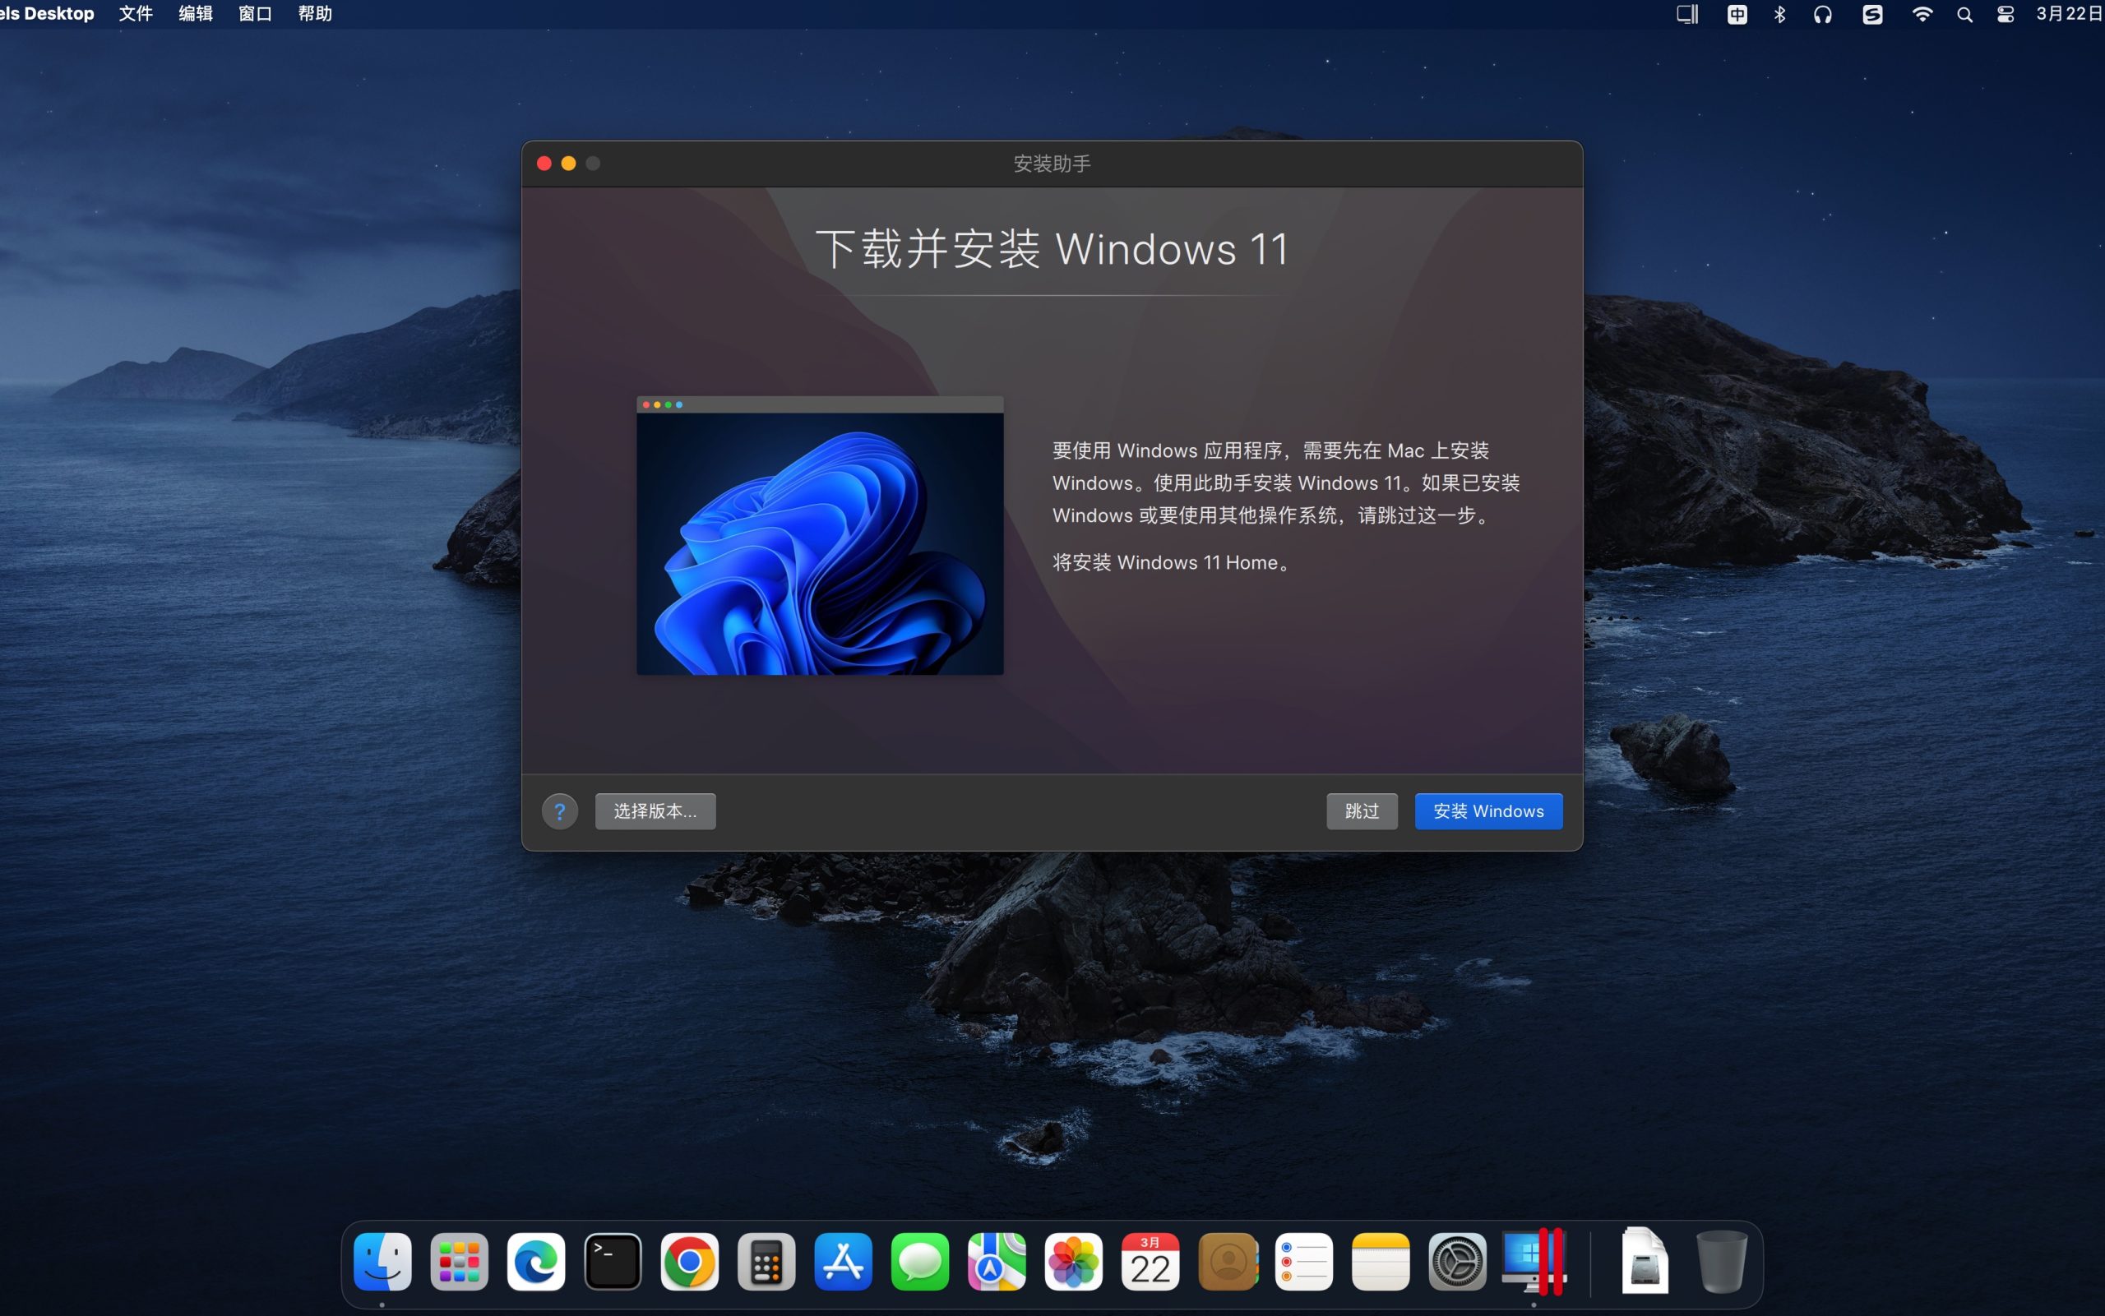This screenshot has width=2105, height=1316.
Task: Open the 文件 menu
Action: point(135,13)
